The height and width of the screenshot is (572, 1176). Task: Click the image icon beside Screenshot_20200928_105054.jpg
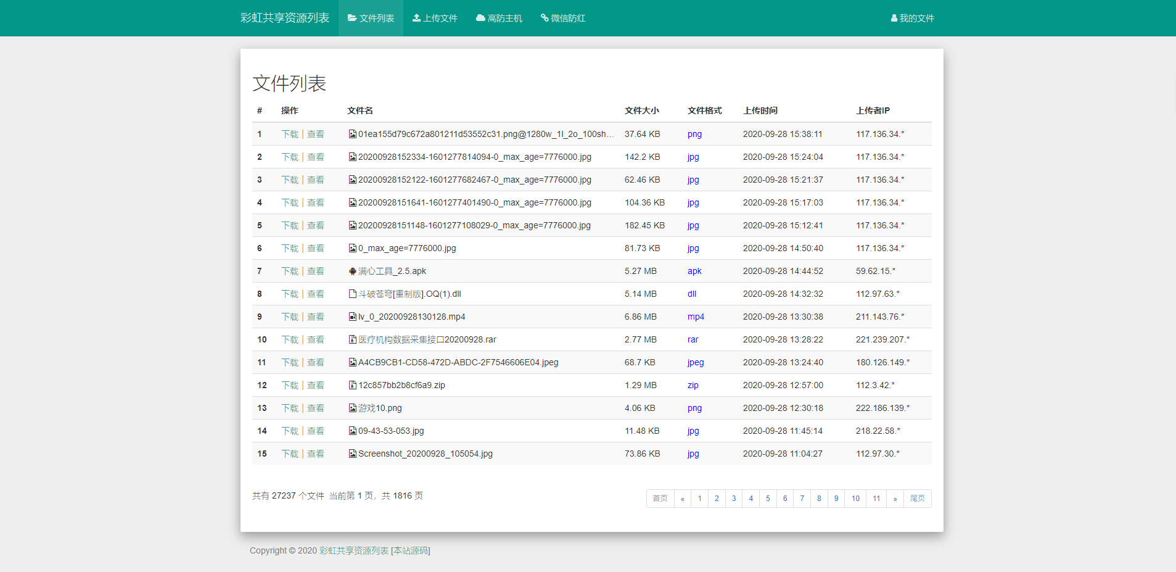coord(352,454)
